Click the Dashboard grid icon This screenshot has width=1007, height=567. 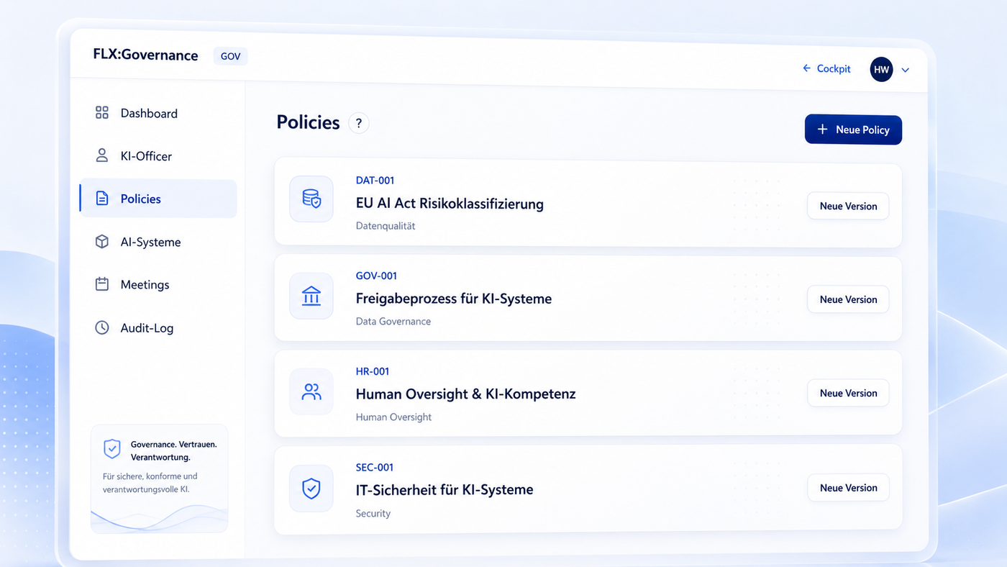pyautogui.click(x=102, y=113)
